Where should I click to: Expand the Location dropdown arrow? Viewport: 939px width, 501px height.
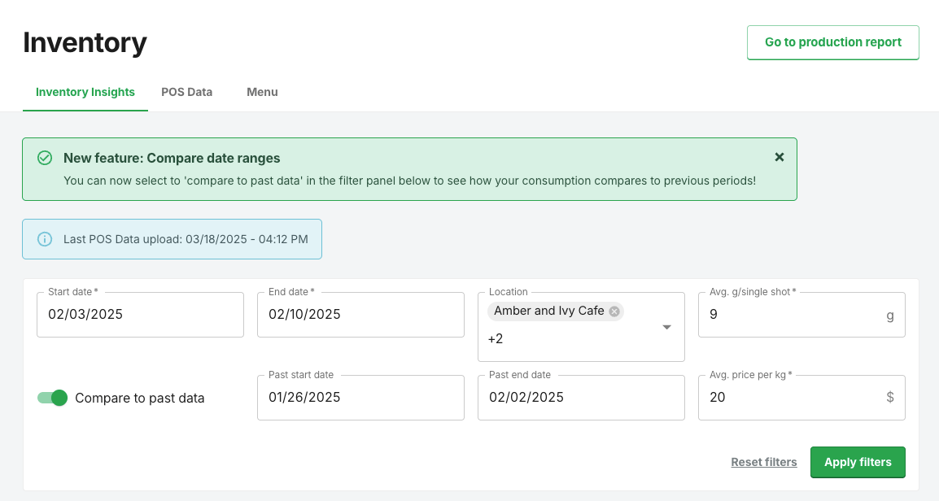[x=666, y=327]
